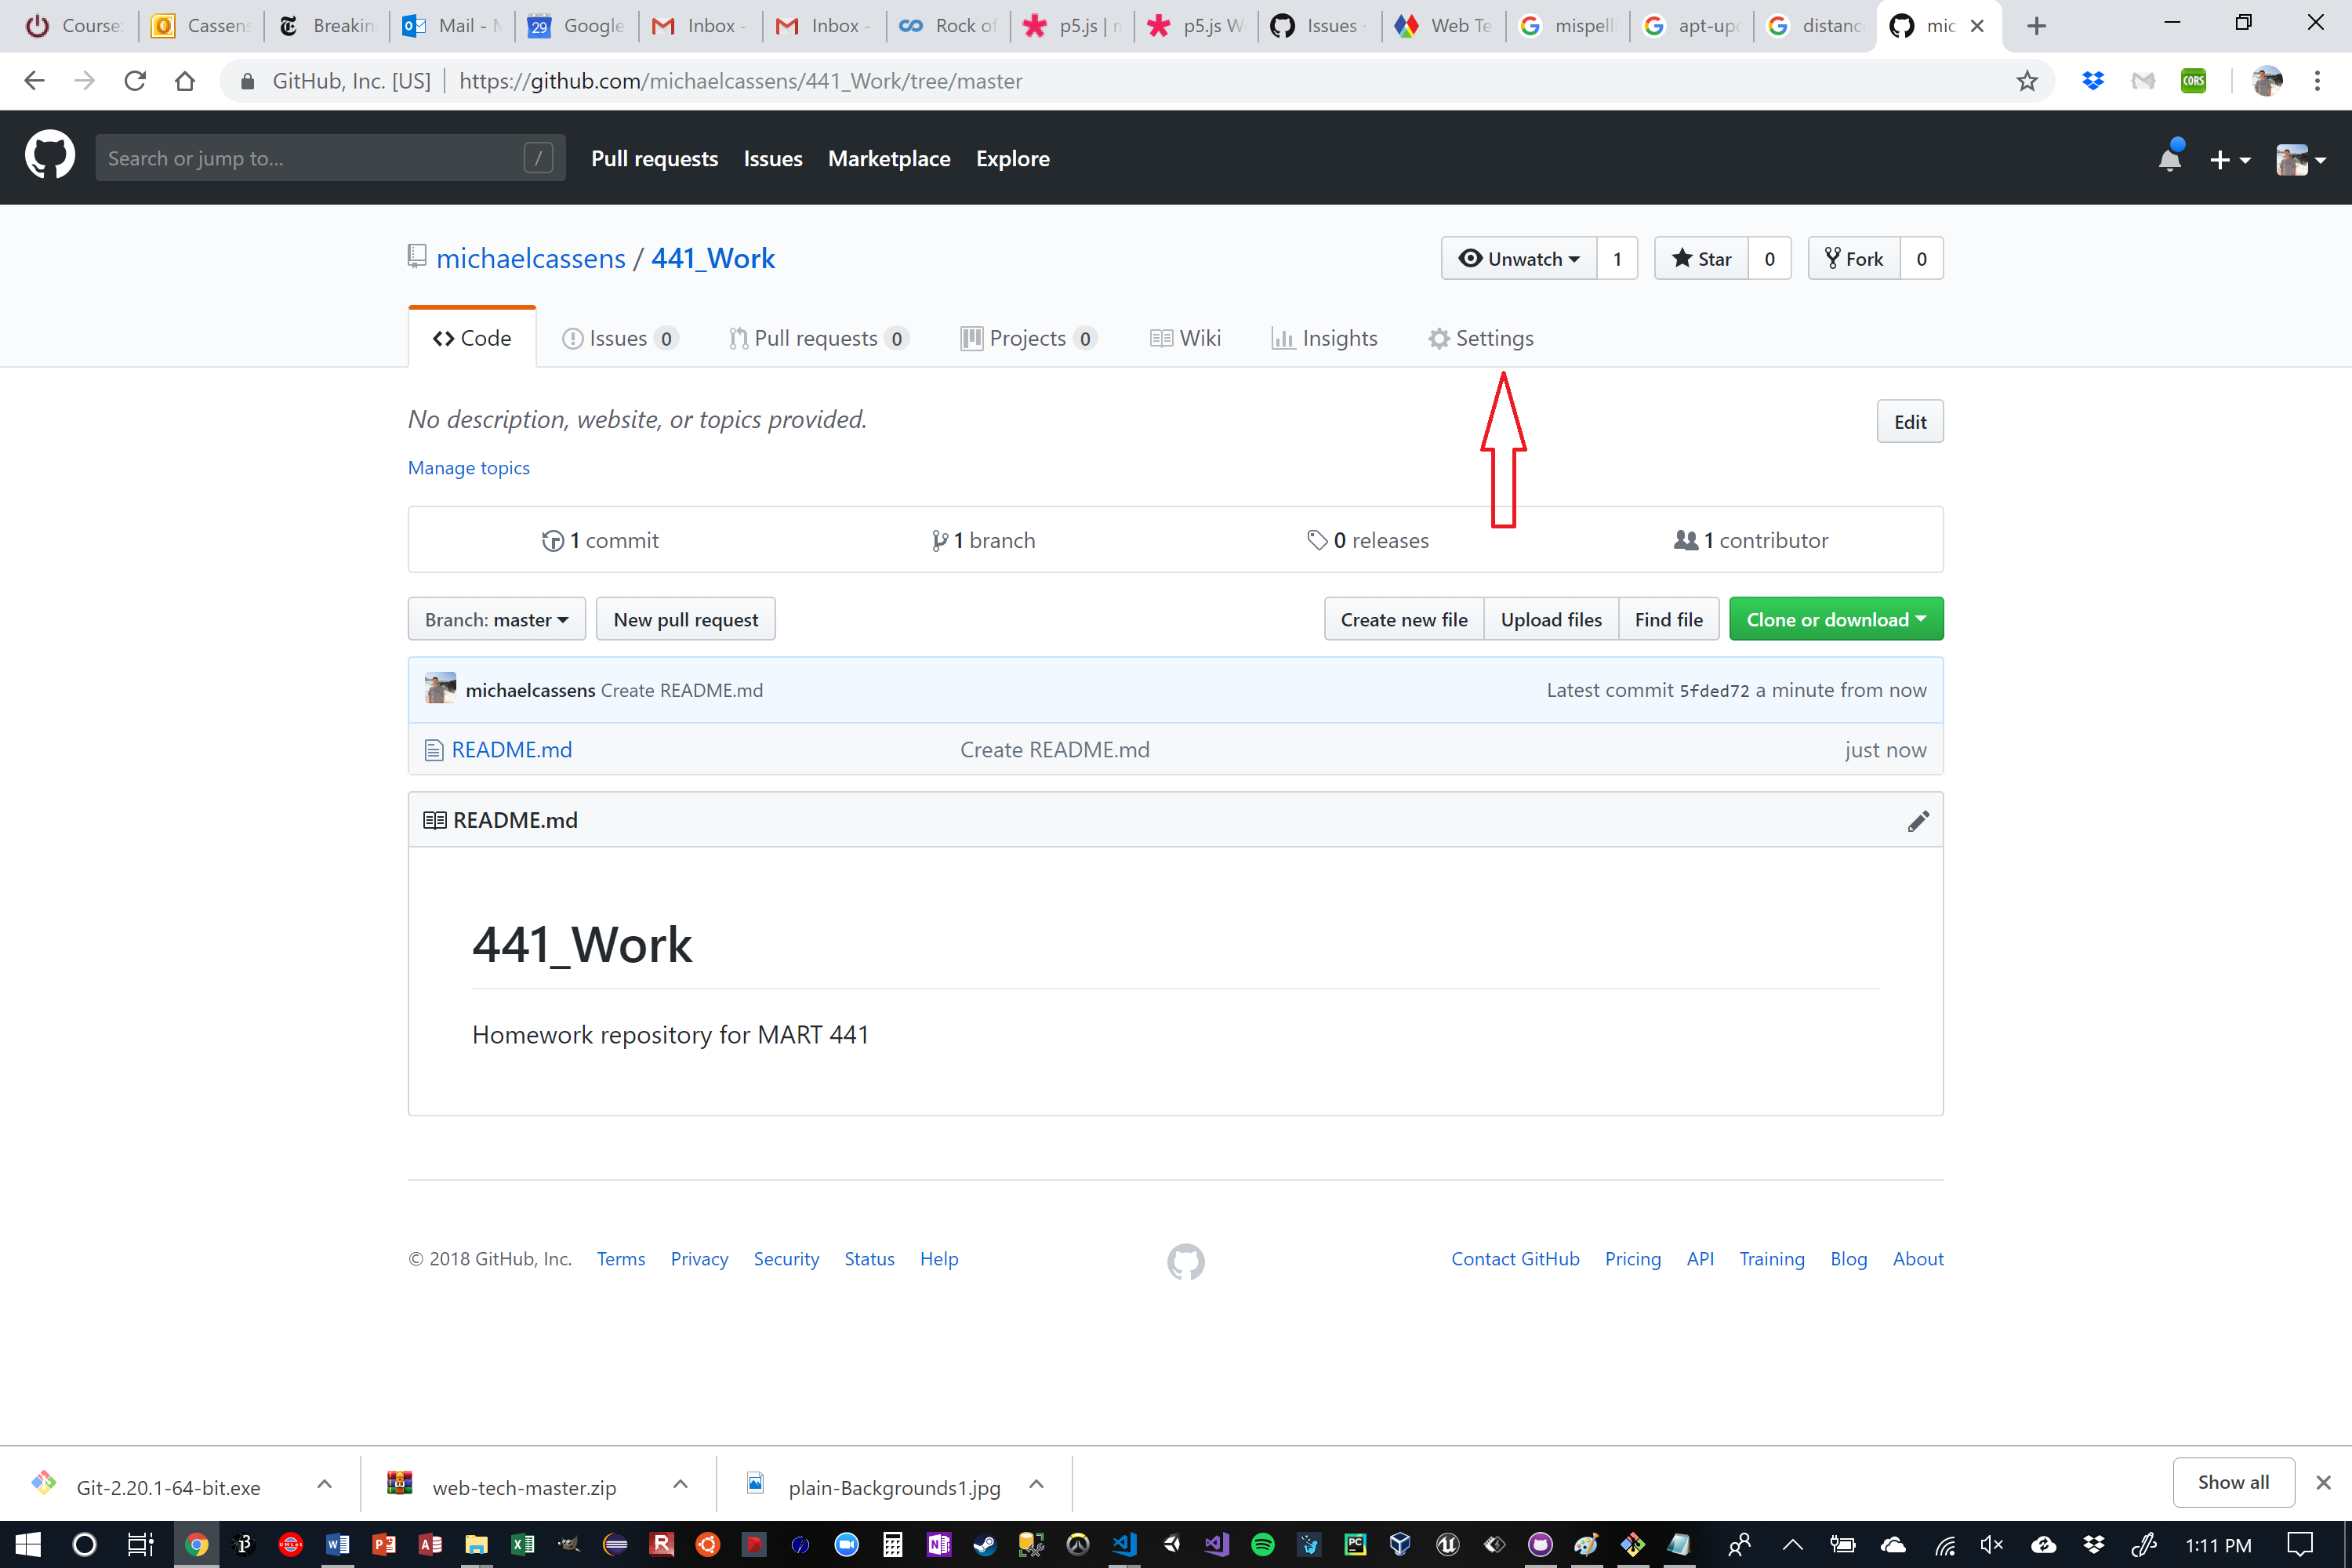Screen dimensions: 2352x1568
Task: Open the user avatar dropdown menu
Action: click(2300, 159)
